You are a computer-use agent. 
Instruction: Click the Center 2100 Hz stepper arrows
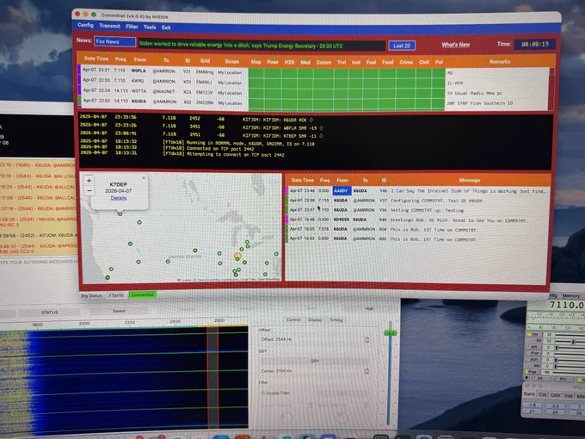point(366,371)
